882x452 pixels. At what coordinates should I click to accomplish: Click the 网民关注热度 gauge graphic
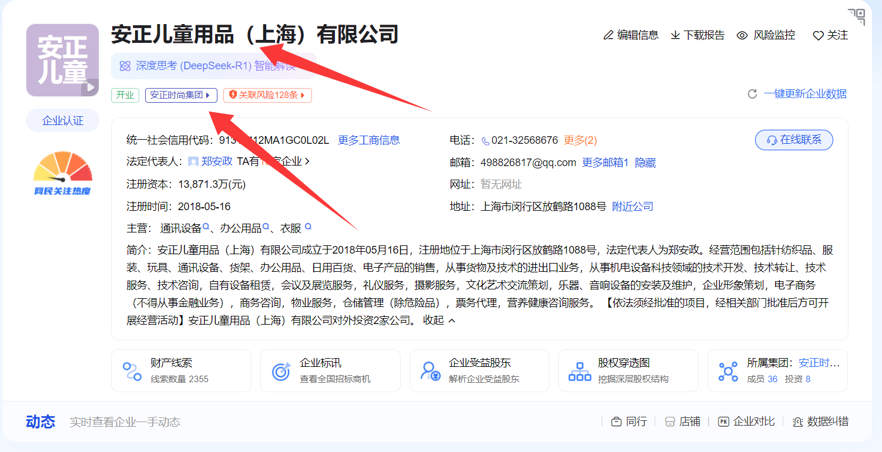(x=62, y=174)
